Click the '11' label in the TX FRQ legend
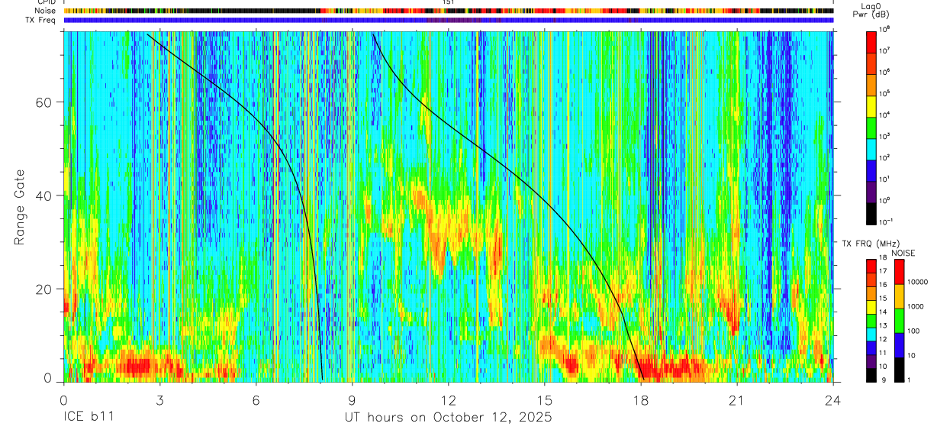937x433 pixels. pyautogui.click(x=883, y=353)
